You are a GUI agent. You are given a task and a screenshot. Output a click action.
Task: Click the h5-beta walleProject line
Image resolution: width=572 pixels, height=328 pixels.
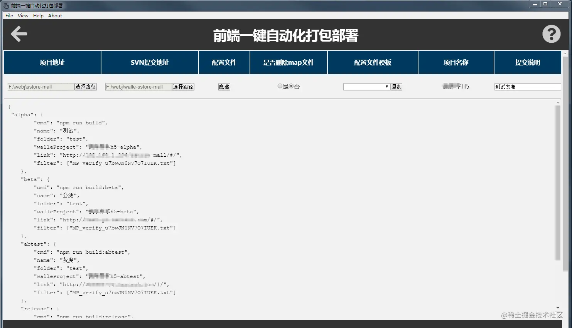click(x=86, y=212)
